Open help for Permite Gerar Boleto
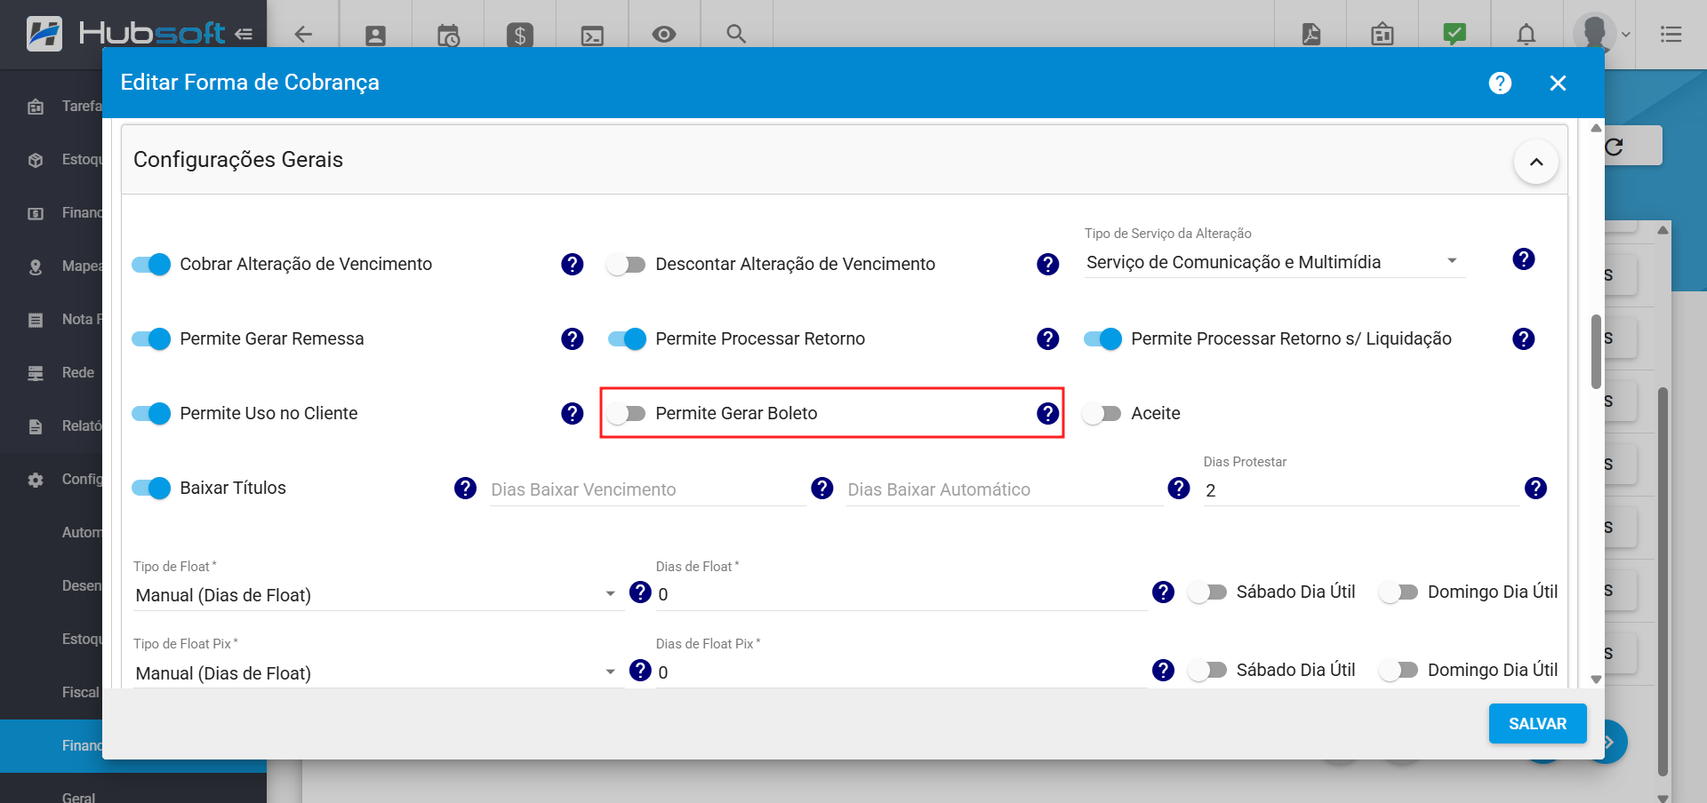This screenshot has width=1707, height=803. (1048, 413)
